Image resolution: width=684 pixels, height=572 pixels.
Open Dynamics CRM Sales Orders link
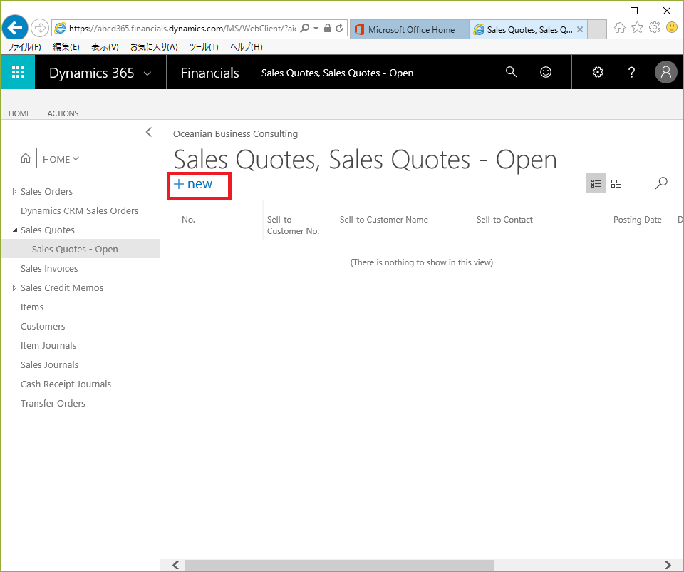click(x=79, y=210)
